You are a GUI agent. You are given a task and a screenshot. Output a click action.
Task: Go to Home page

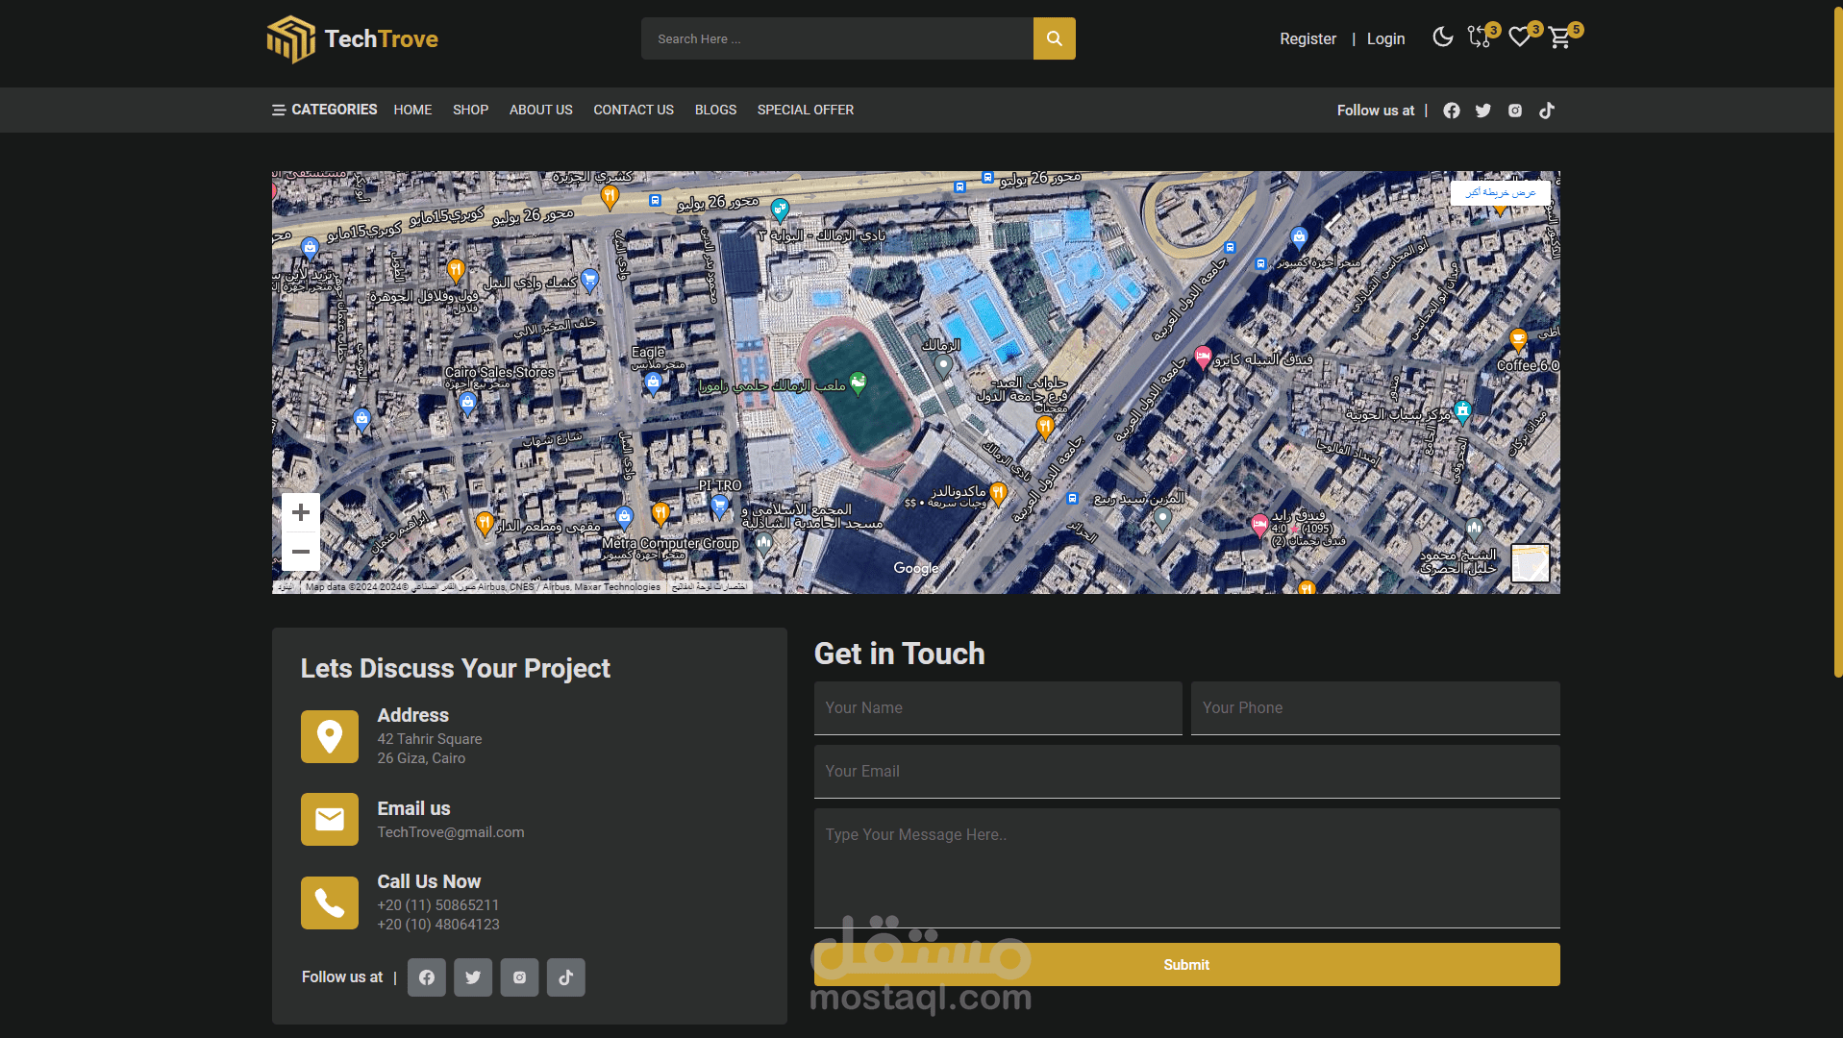coord(412,110)
